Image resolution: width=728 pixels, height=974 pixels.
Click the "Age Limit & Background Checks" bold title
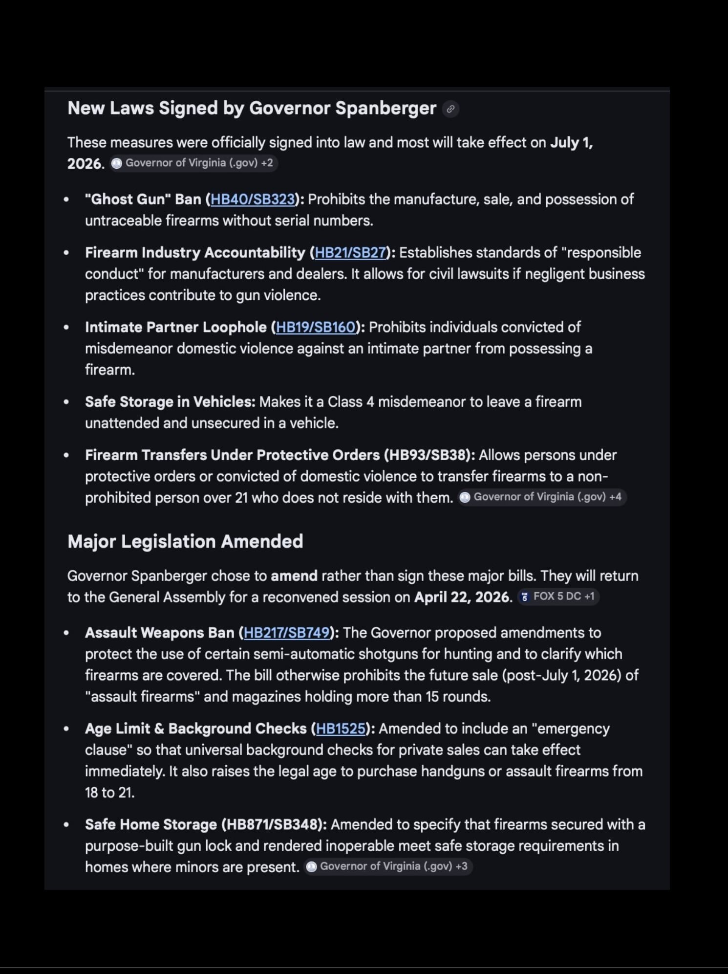pyautogui.click(x=195, y=729)
